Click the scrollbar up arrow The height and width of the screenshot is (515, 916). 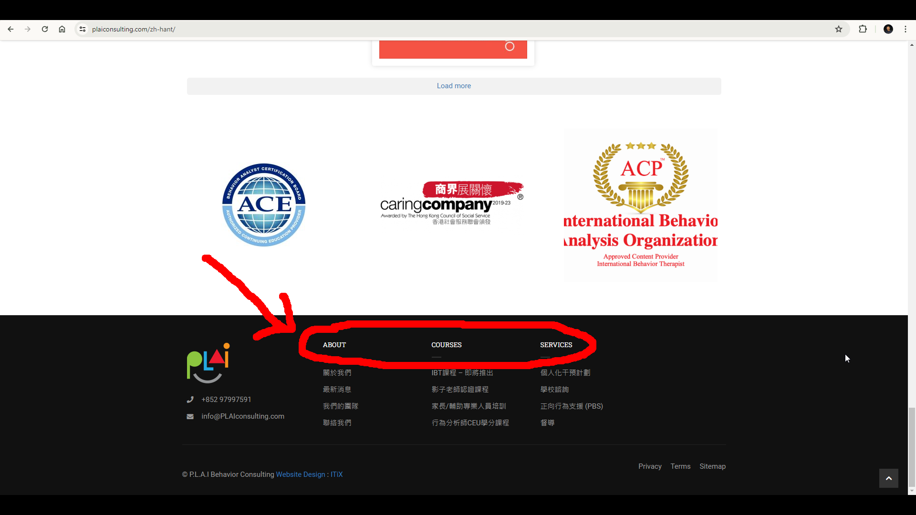[x=912, y=45]
